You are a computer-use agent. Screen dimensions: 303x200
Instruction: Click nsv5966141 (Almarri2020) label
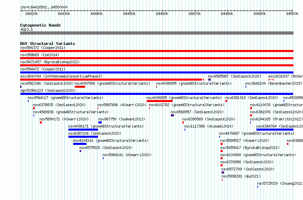click(x=127, y=155)
